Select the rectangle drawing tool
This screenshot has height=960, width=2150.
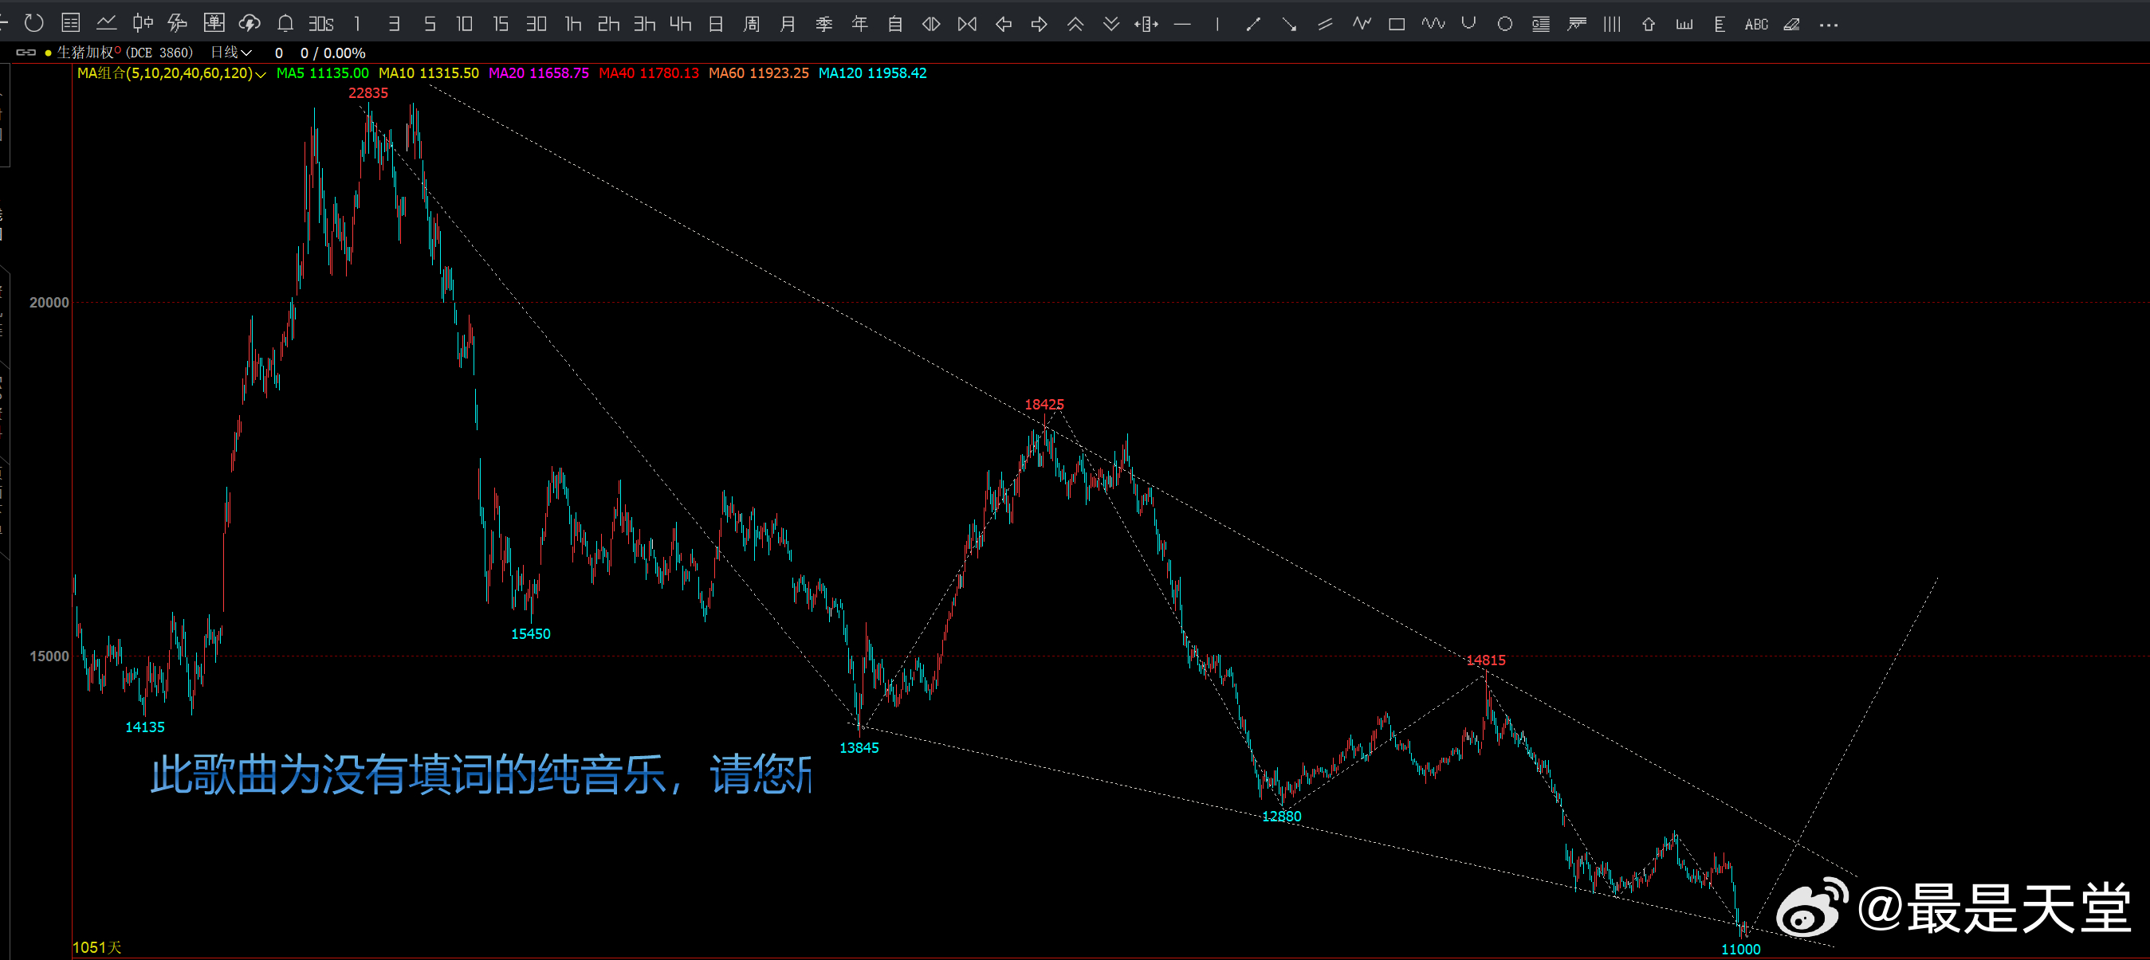pos(1397,24)
